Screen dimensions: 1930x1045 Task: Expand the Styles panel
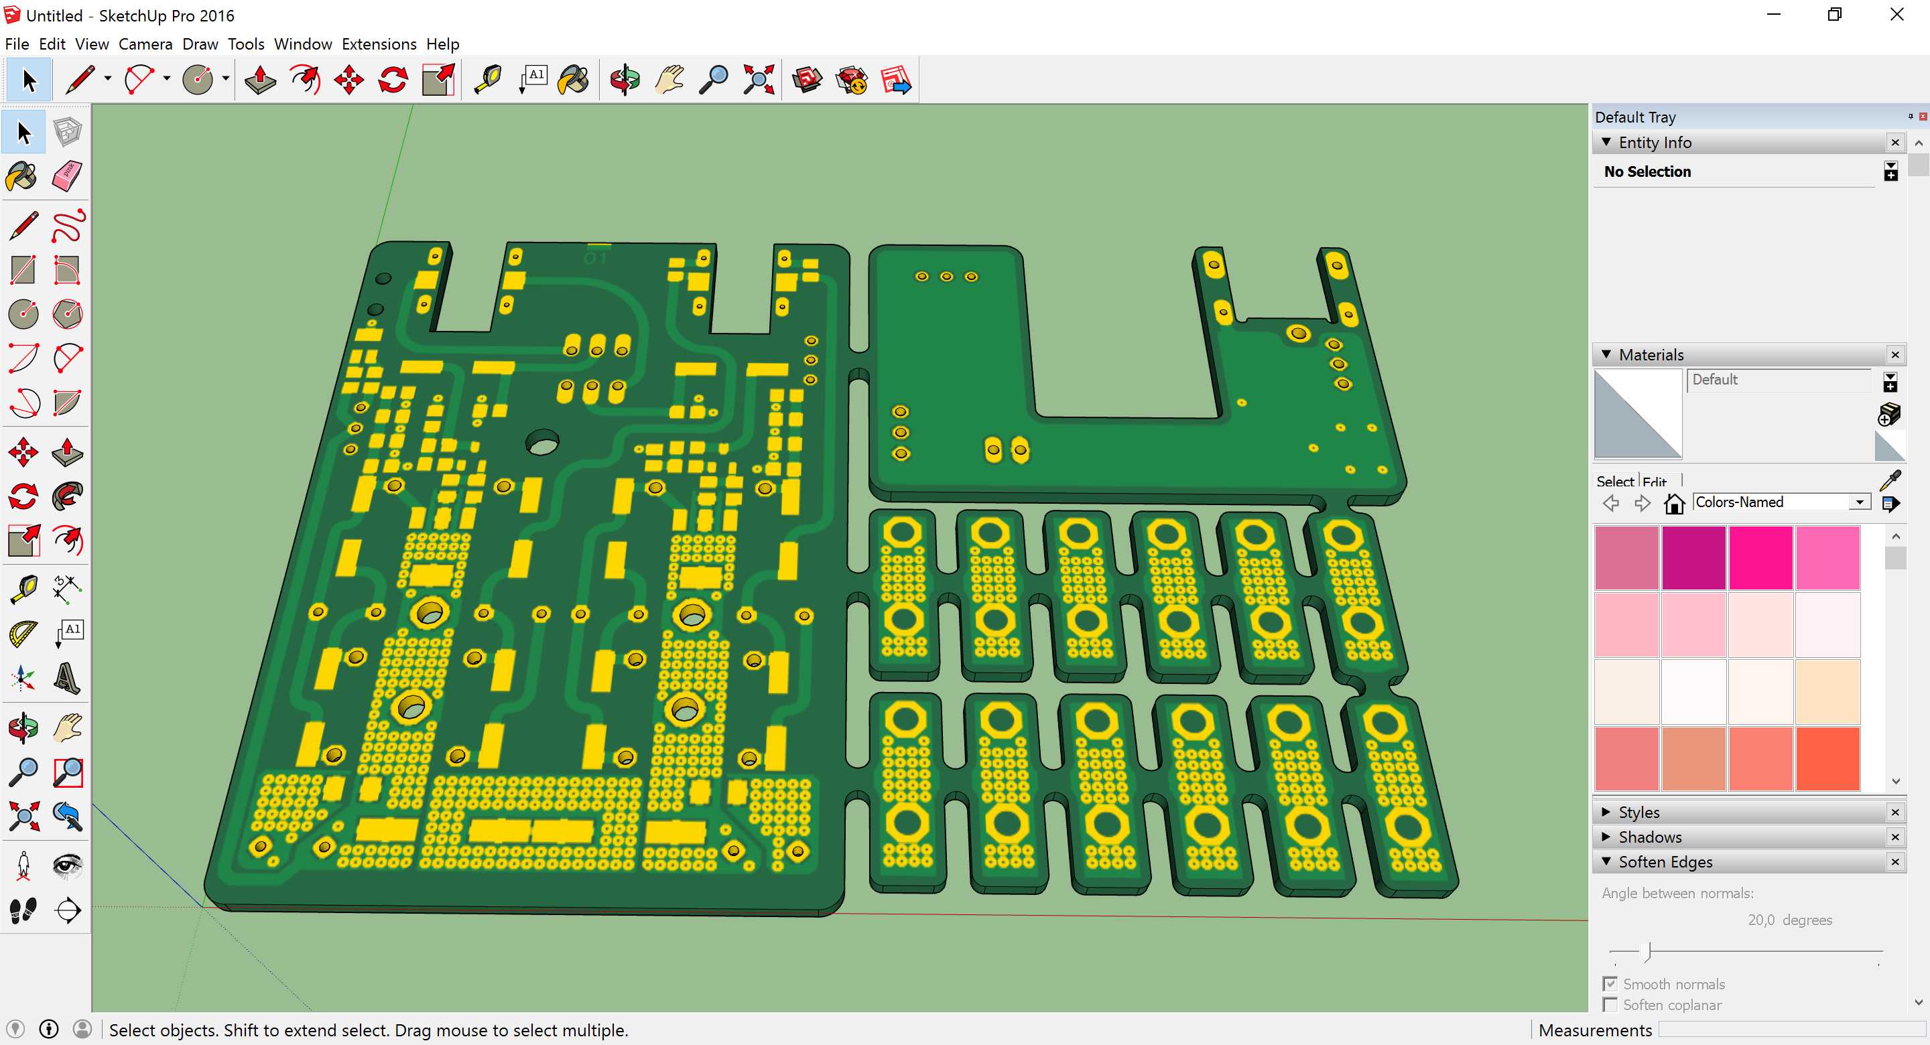pyautogui.click(x=1606, y=811)
